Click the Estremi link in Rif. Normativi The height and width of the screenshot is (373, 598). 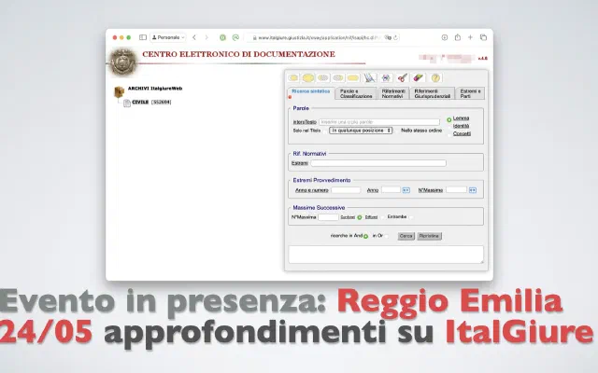(x=299, y=163)
